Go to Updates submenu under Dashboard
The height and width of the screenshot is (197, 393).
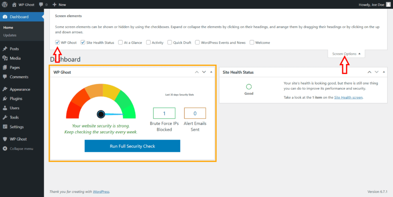click(10, 35)
